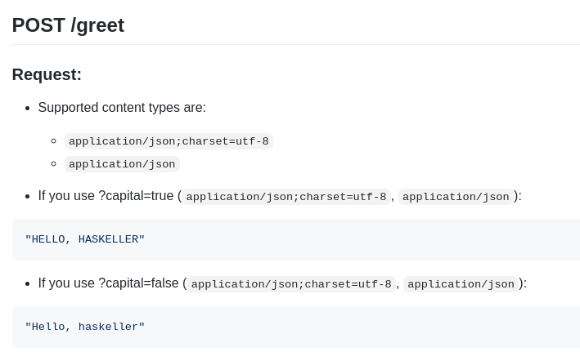Click the Request: subheading
Viewport: 580px width, 361px height.
pyautogui.click(x=47, y=74)
